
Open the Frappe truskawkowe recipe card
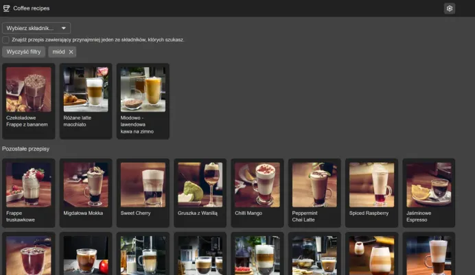[28, 193]
